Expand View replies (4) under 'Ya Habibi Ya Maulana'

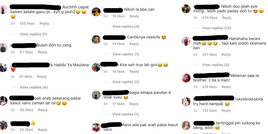pos(33,87)
